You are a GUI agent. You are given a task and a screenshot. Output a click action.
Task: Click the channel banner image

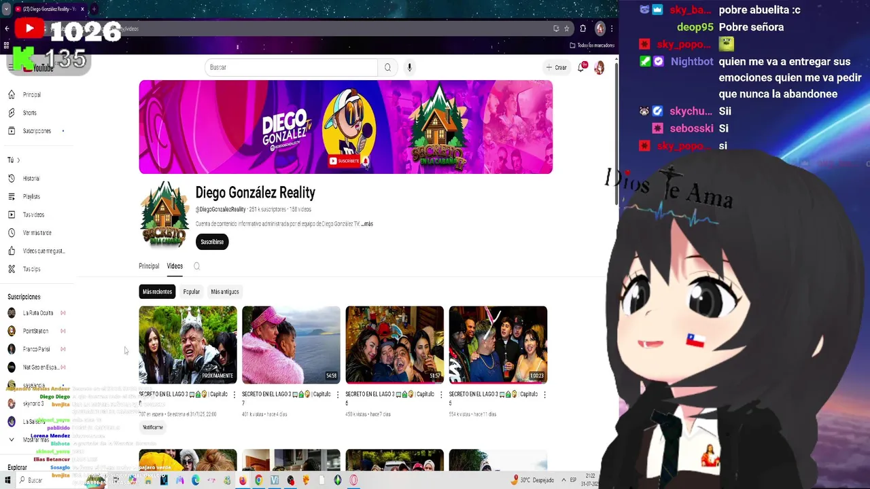point(346,127)
